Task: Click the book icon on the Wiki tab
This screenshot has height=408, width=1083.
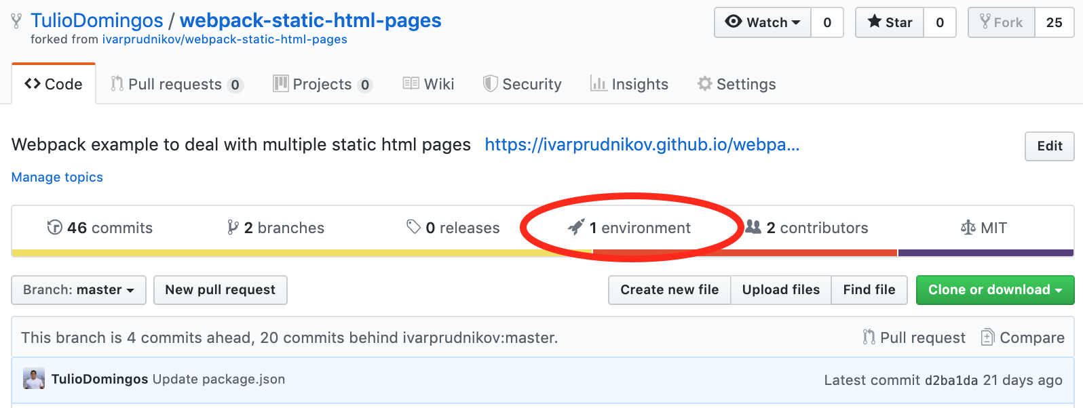Action: coord(411,83)
